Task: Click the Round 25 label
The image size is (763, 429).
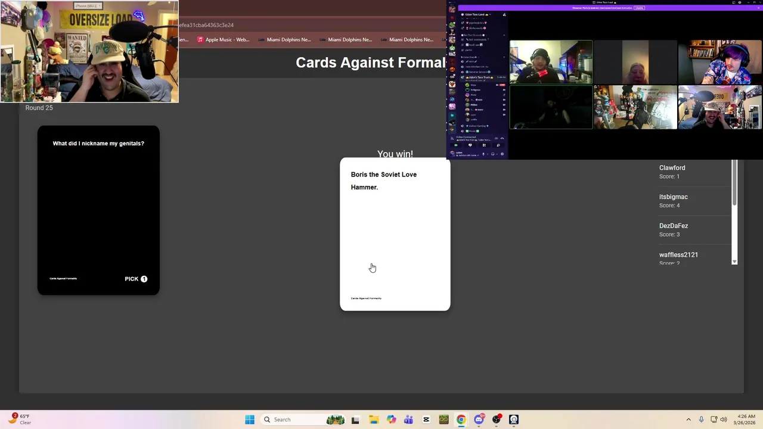Action: [39, 108]
